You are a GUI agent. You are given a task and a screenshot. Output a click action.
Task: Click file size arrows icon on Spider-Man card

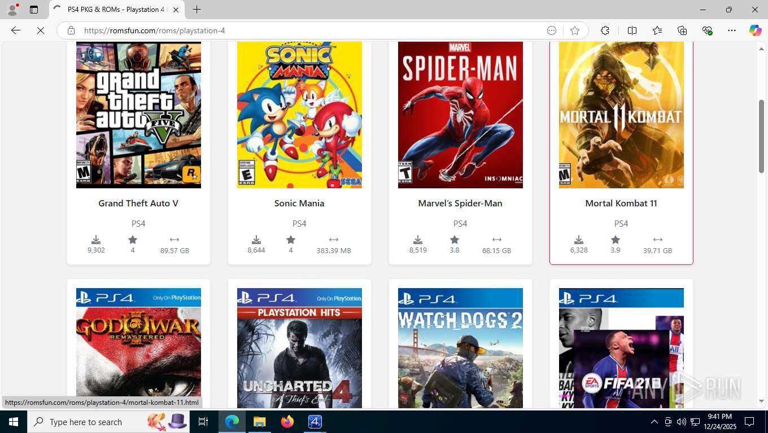click(497, 240)
